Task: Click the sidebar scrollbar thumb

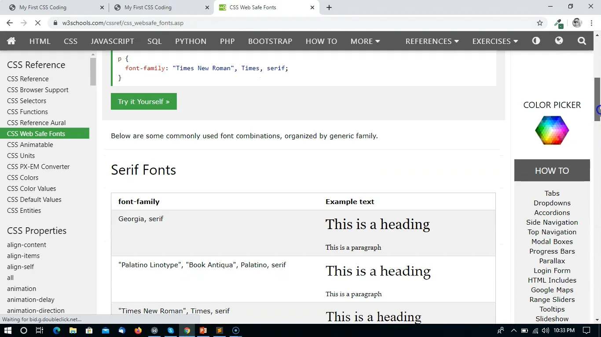Action: point(93,71)
